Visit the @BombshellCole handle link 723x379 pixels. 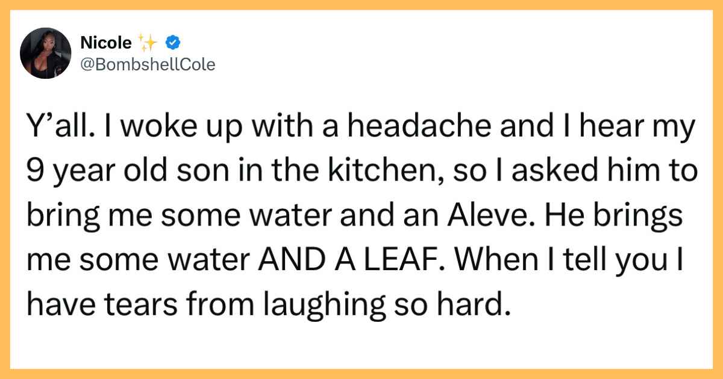(x=147, y=64)
